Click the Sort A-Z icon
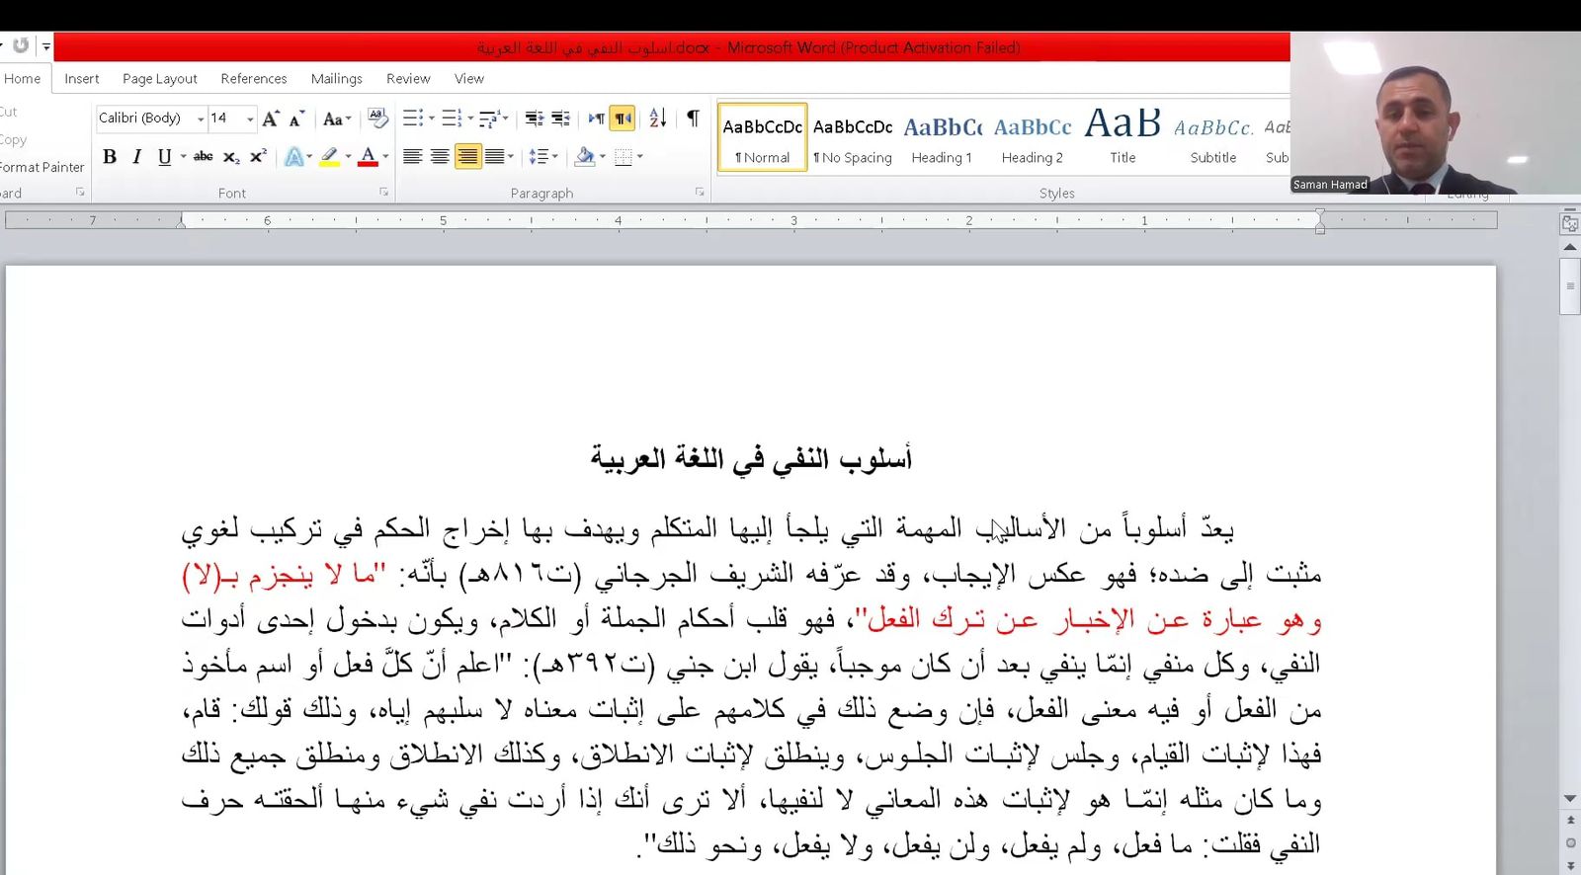This screenshot has height=875, width=1581. coord(658,119)
